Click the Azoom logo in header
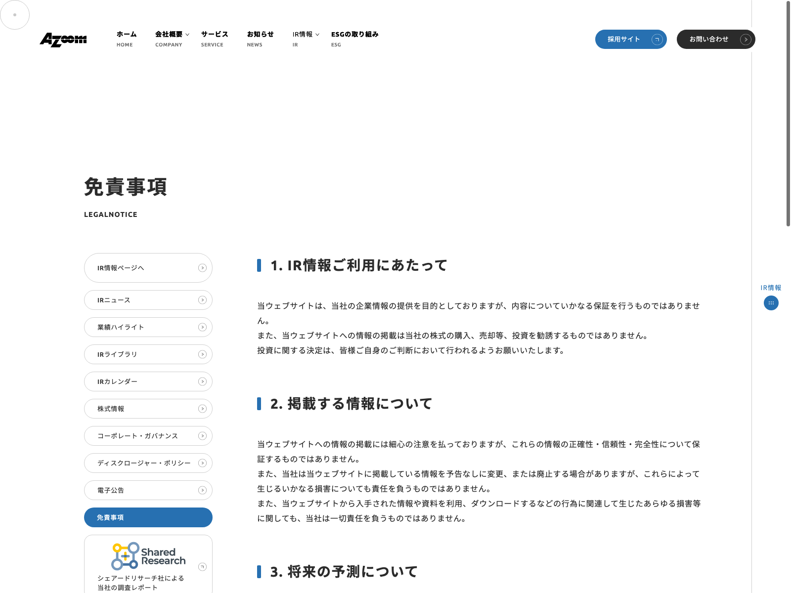Viewport: 791px width, 593px height. tap(63, 40)
